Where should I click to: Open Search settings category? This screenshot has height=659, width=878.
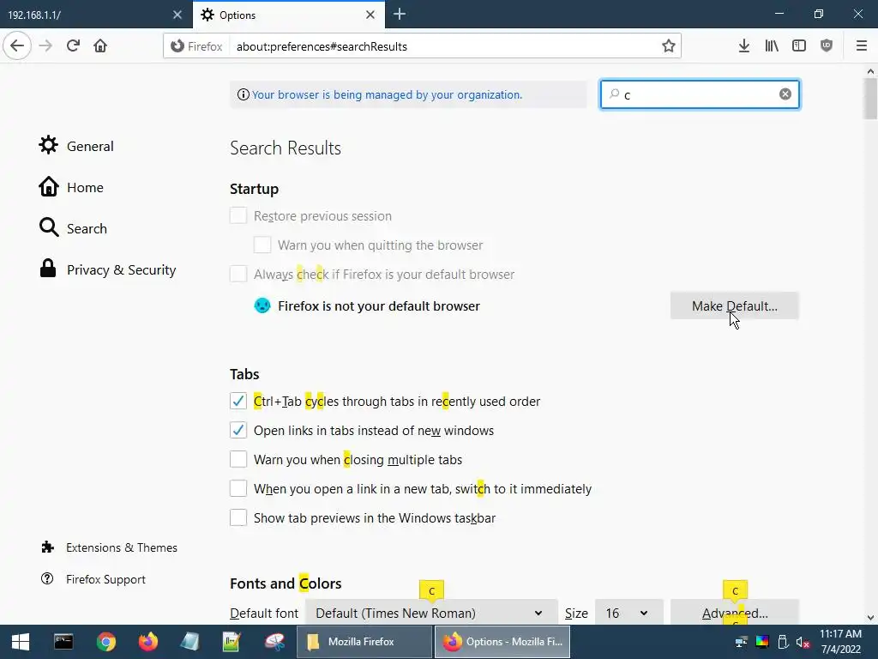pyautogui.click(x=73, y=228)
